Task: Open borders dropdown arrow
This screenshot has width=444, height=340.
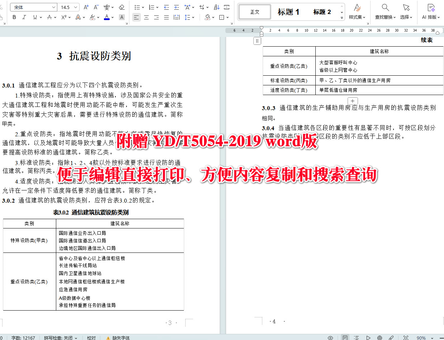Action: pyautogui.click(x=228, y=17)
